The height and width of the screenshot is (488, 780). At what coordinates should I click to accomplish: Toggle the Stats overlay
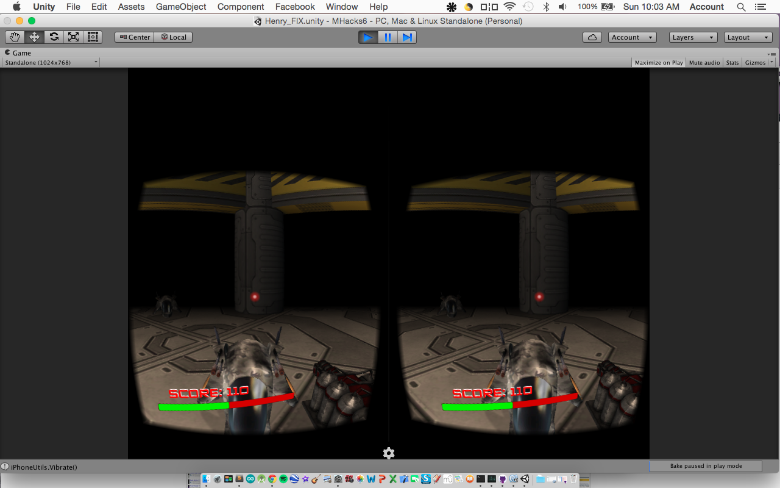pos(732,62)
